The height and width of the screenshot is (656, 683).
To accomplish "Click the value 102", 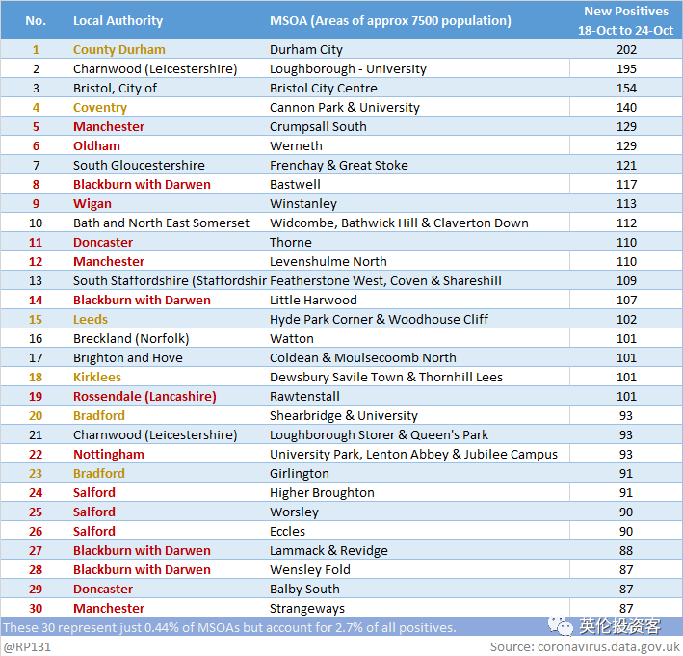I will point(626,319).
